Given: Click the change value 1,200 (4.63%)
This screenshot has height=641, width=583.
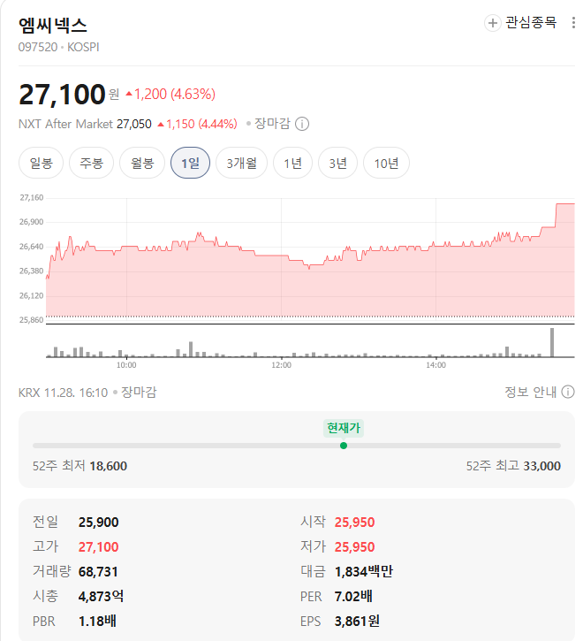Looking at the screenshot, I should [170, 95].
